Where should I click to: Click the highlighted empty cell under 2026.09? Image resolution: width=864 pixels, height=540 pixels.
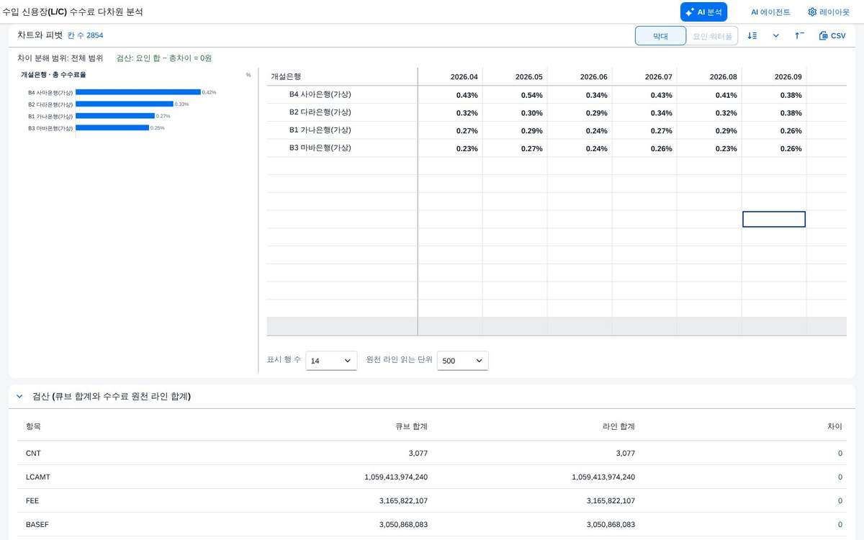click(774, 219)
